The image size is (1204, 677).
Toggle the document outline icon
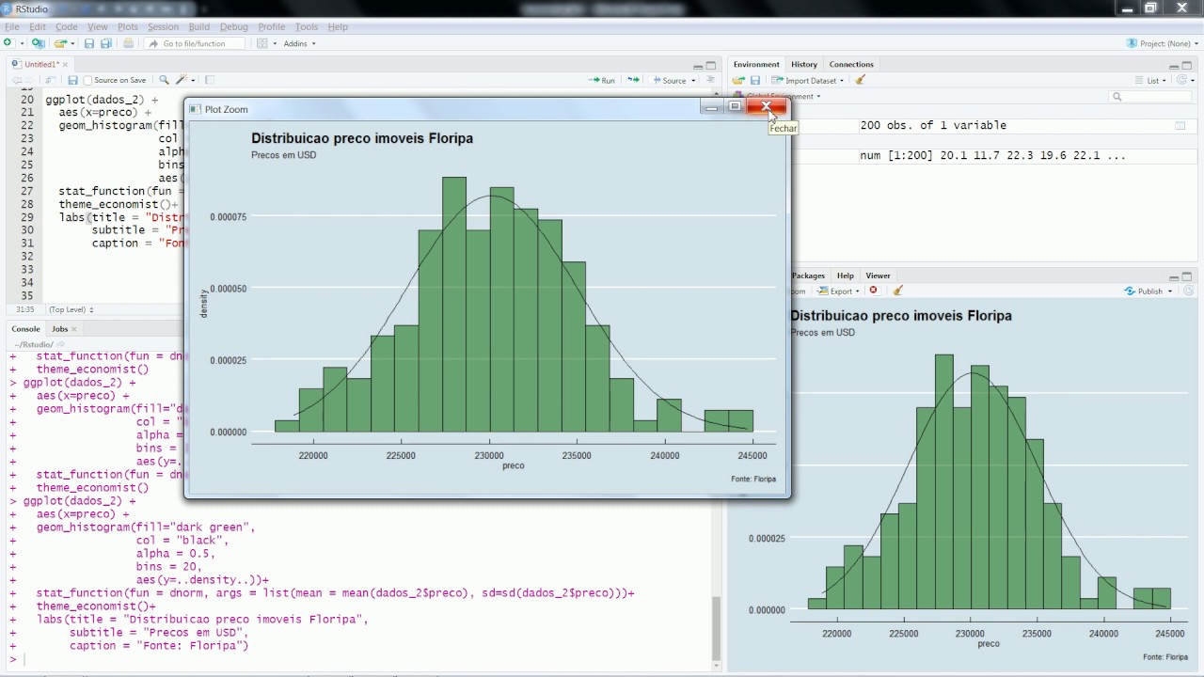[711, 80]
